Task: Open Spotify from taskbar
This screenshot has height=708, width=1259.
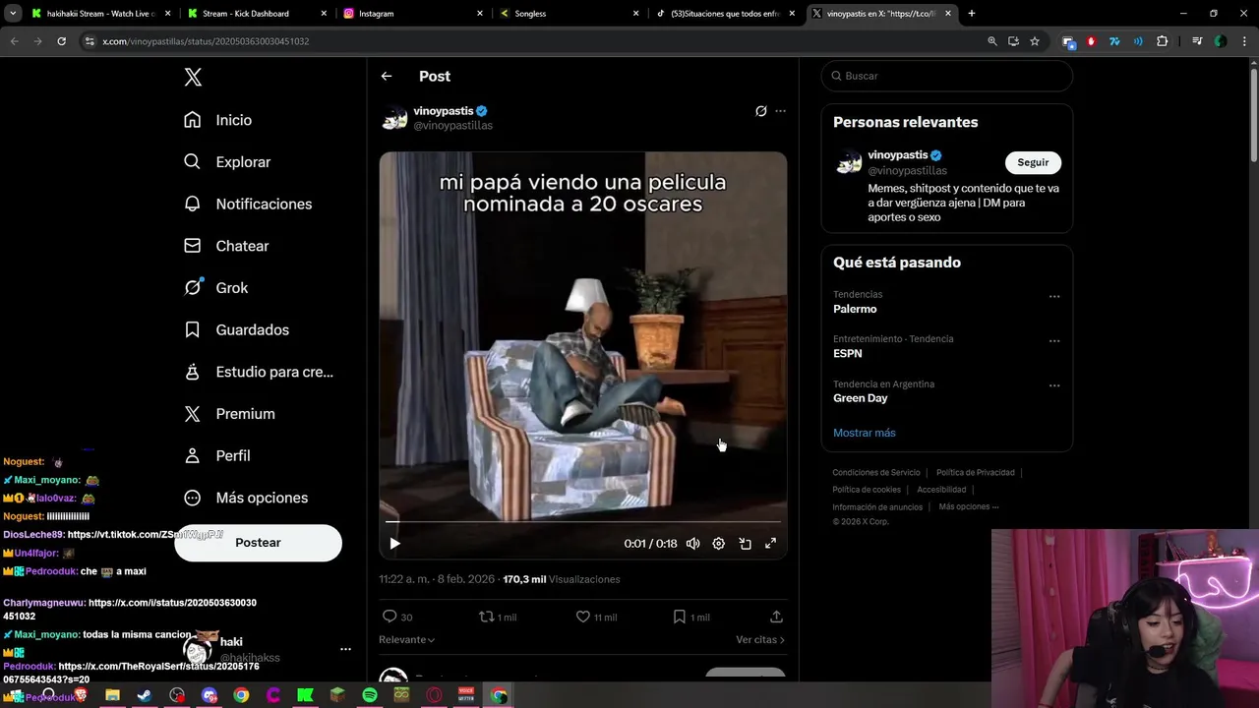Action: [370, 696]
